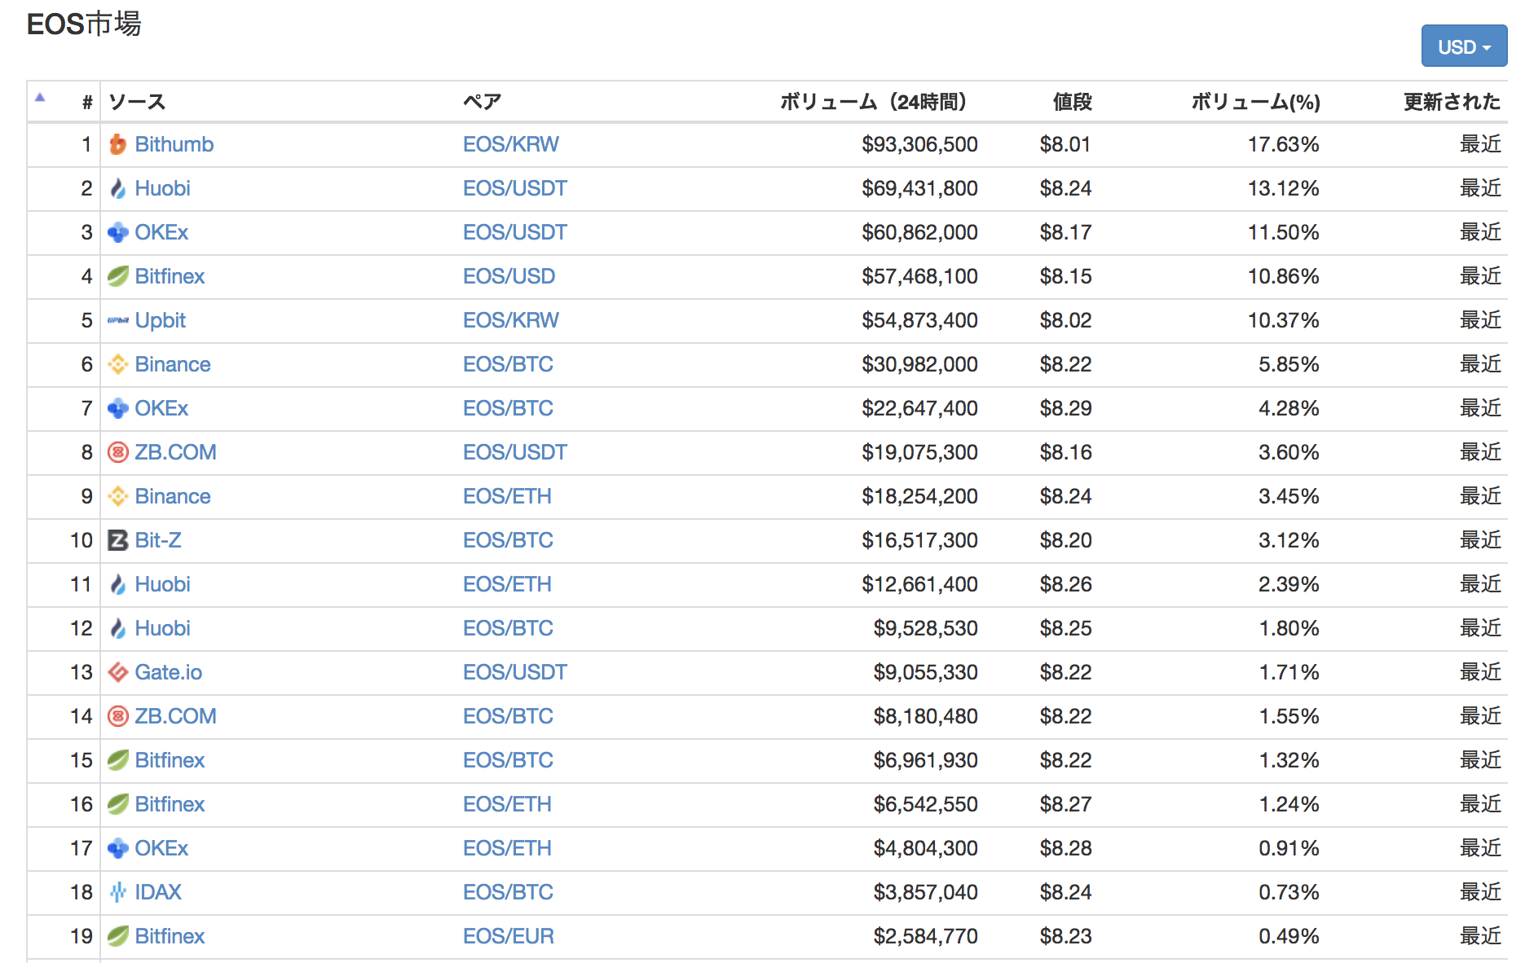Select the 0.49% volume percentage
This screenshot has width=1534, height=963.
point(1289,936)
